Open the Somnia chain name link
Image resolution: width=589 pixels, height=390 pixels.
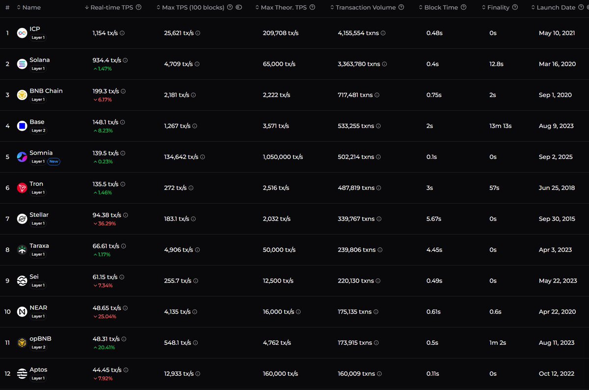click(41, 153)
